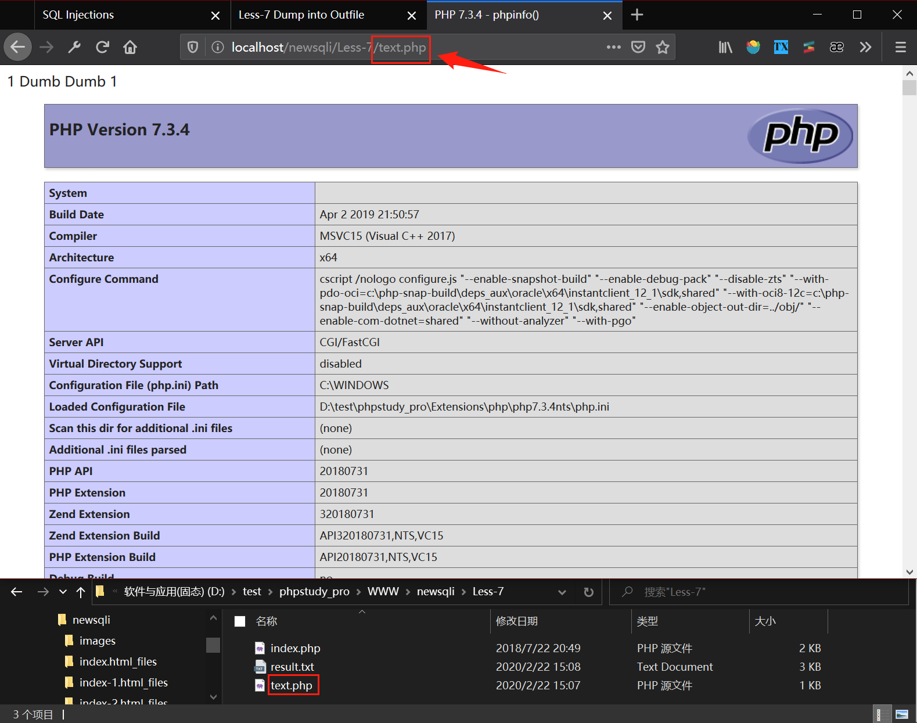This screenshot has height=723, width=917.
Task: Open the Library bookshelf icon
Action: click(x=725, y=47)
